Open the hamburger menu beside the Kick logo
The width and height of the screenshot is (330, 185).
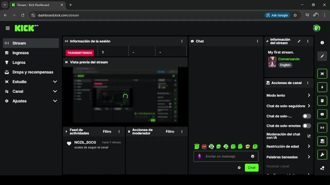8,28
